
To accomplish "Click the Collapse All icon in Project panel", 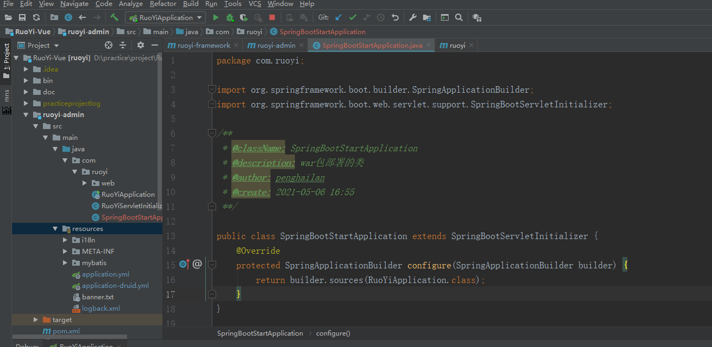I will click(123, 45).
